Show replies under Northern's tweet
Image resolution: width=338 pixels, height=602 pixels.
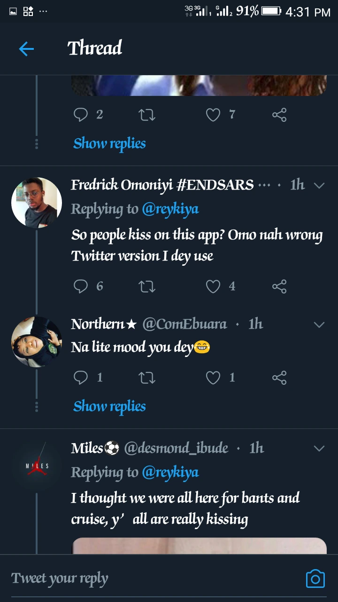point(109,406)
